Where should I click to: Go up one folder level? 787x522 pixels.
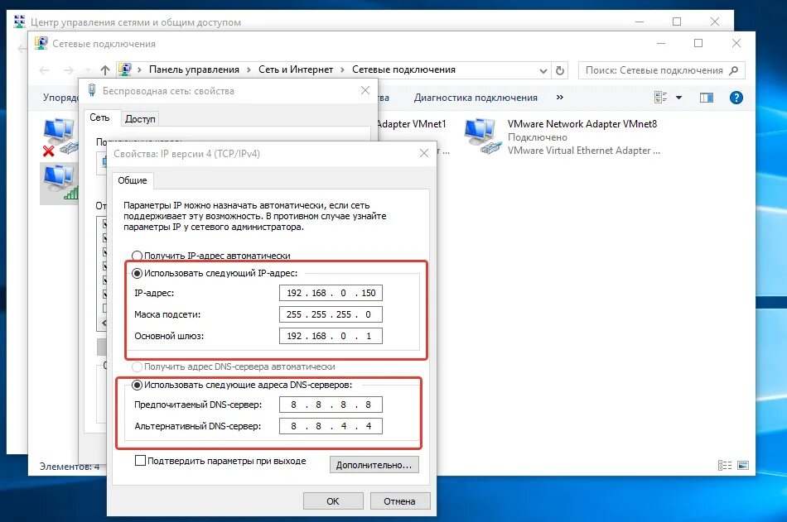[104, 70]
